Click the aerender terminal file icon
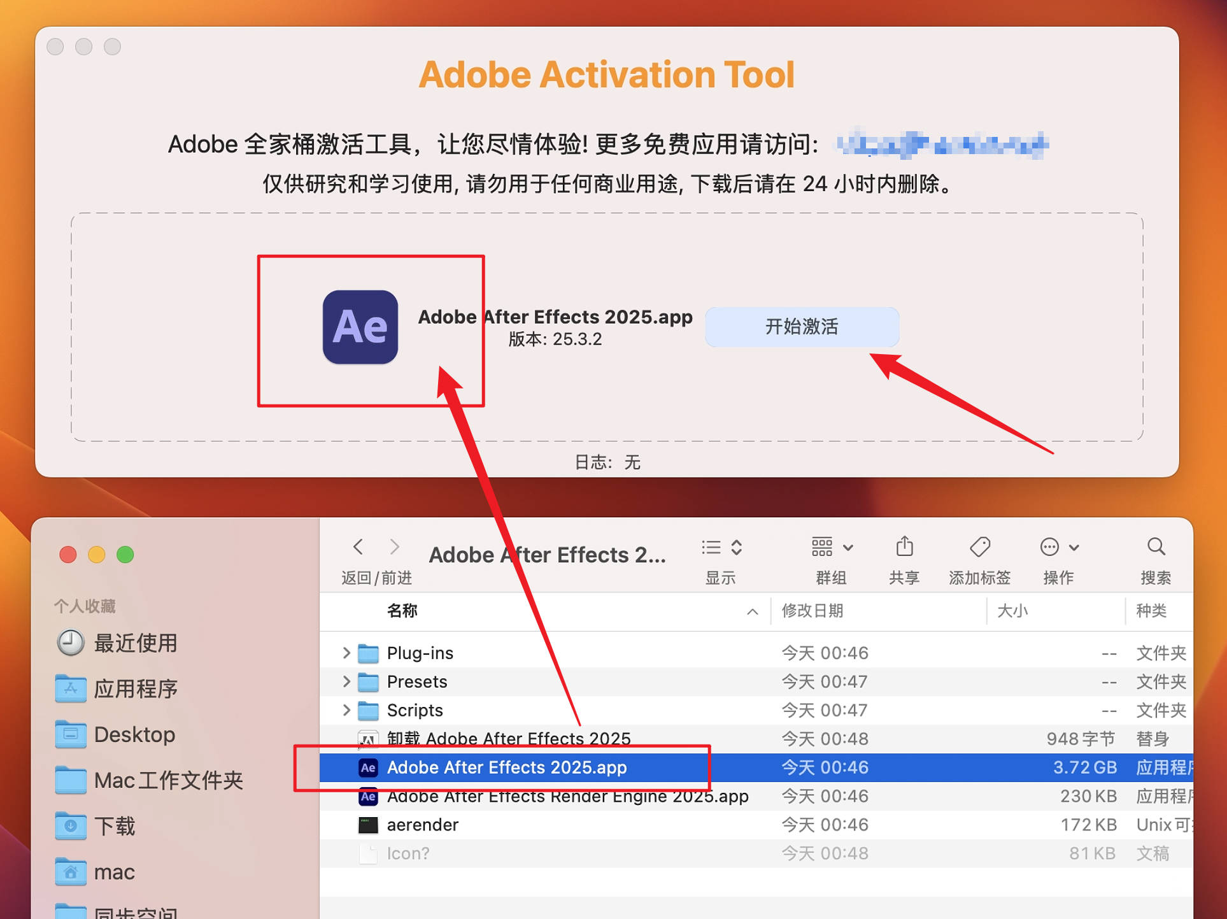The width and height of the screenshot is (1227, 919). [368, 825]
